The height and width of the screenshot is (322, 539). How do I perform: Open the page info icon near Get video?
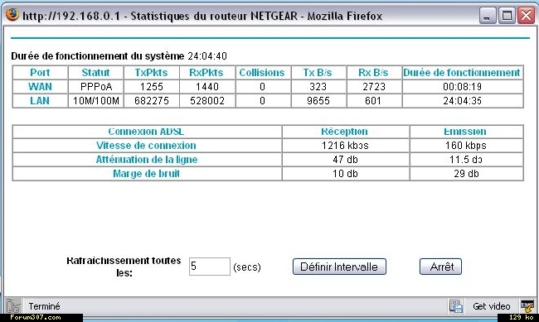coord(456,306)
